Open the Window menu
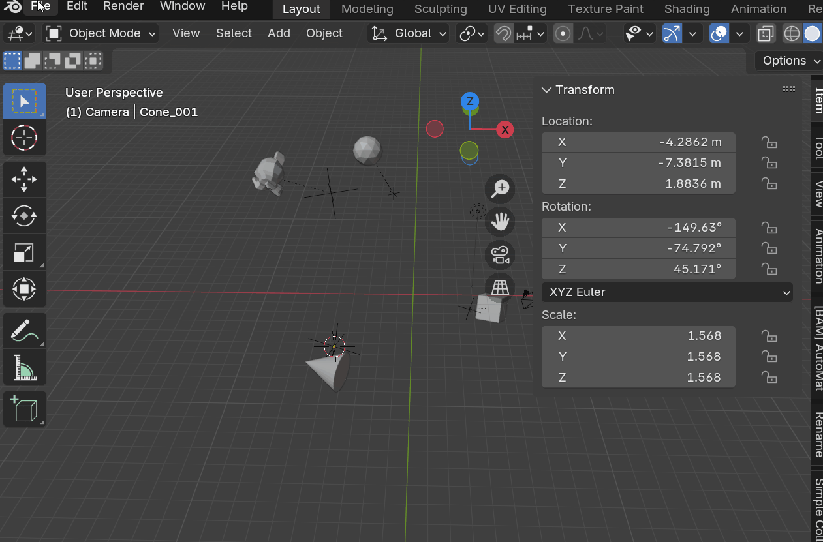Viewport: 823px width, 542px height. (183, 7)
